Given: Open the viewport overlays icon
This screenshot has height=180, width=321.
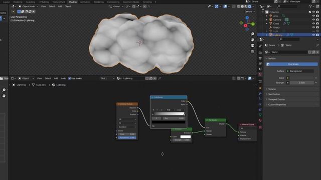Looking at the screenshot, I should 225,6.
